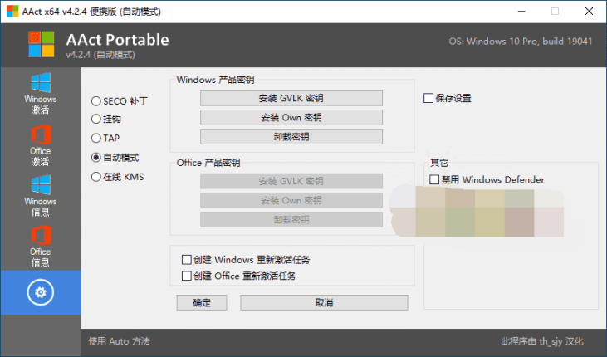Viewport: 607px width, 357px height.
Task: Select the 自动模式 radio button
Action: [x=96, y=158]
